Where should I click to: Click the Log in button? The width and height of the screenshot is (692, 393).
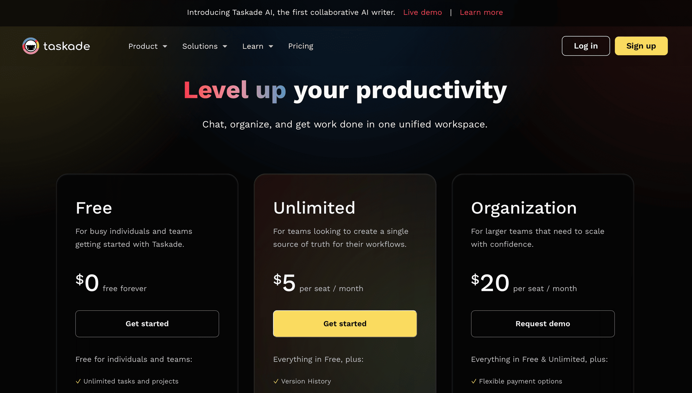point(585,46)
